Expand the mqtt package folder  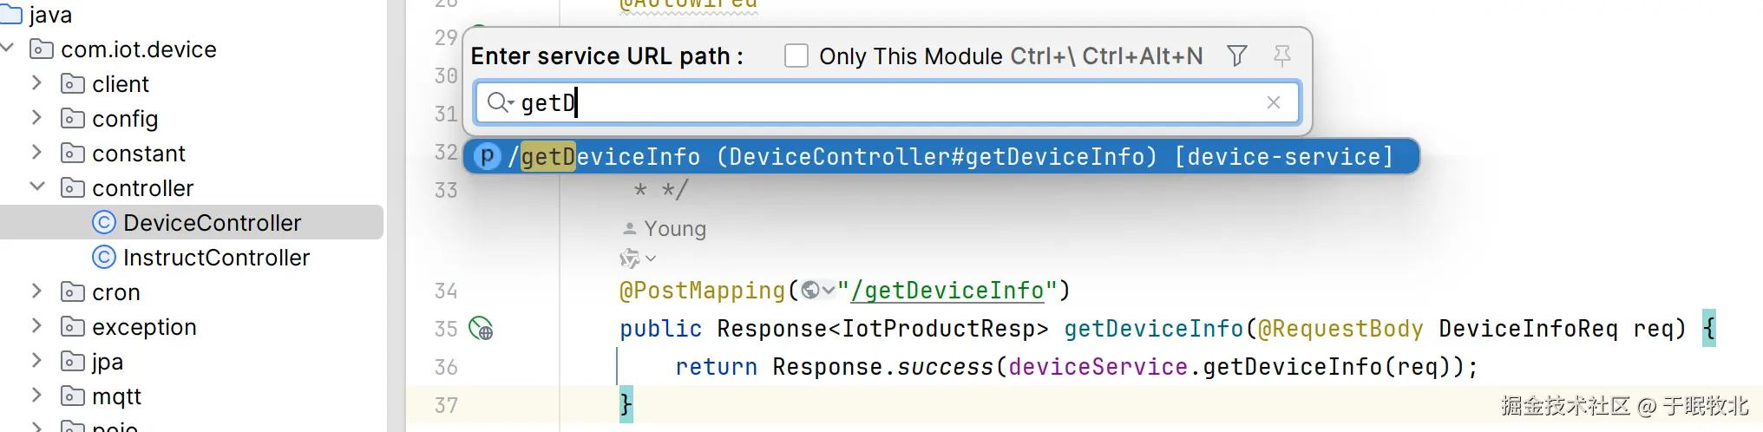(x=37, y=396)
